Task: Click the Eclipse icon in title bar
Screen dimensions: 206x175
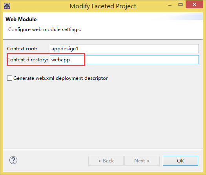Action: (x=7, y=6)
